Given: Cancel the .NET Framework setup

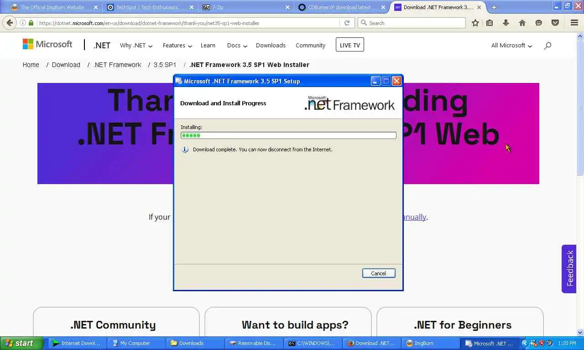Looking at the screenshot, I should click(x=379, y=273).
